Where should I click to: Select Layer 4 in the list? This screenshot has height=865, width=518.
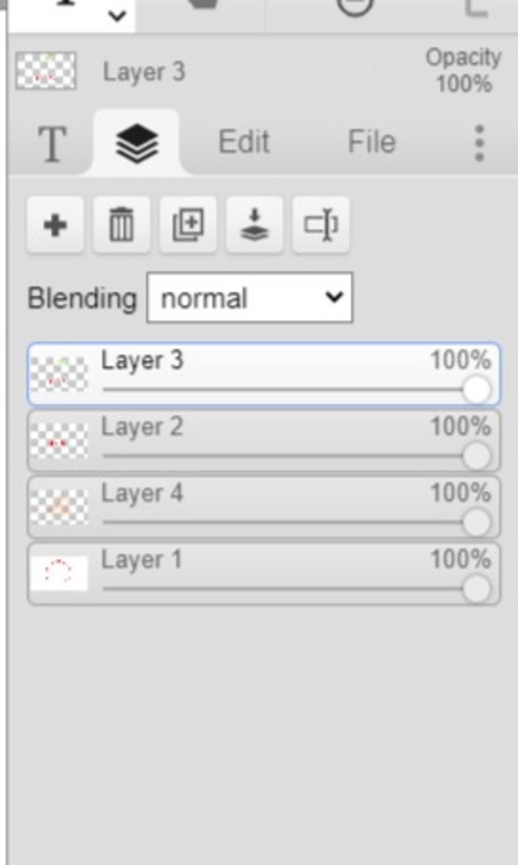tap(264, 507)
